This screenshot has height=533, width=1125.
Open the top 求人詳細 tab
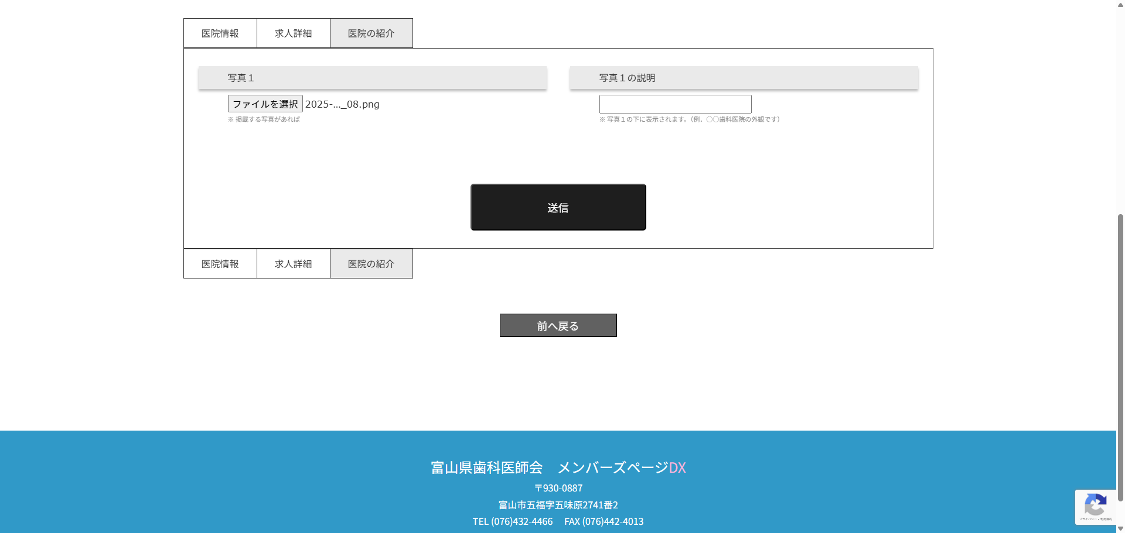point(293,33)
